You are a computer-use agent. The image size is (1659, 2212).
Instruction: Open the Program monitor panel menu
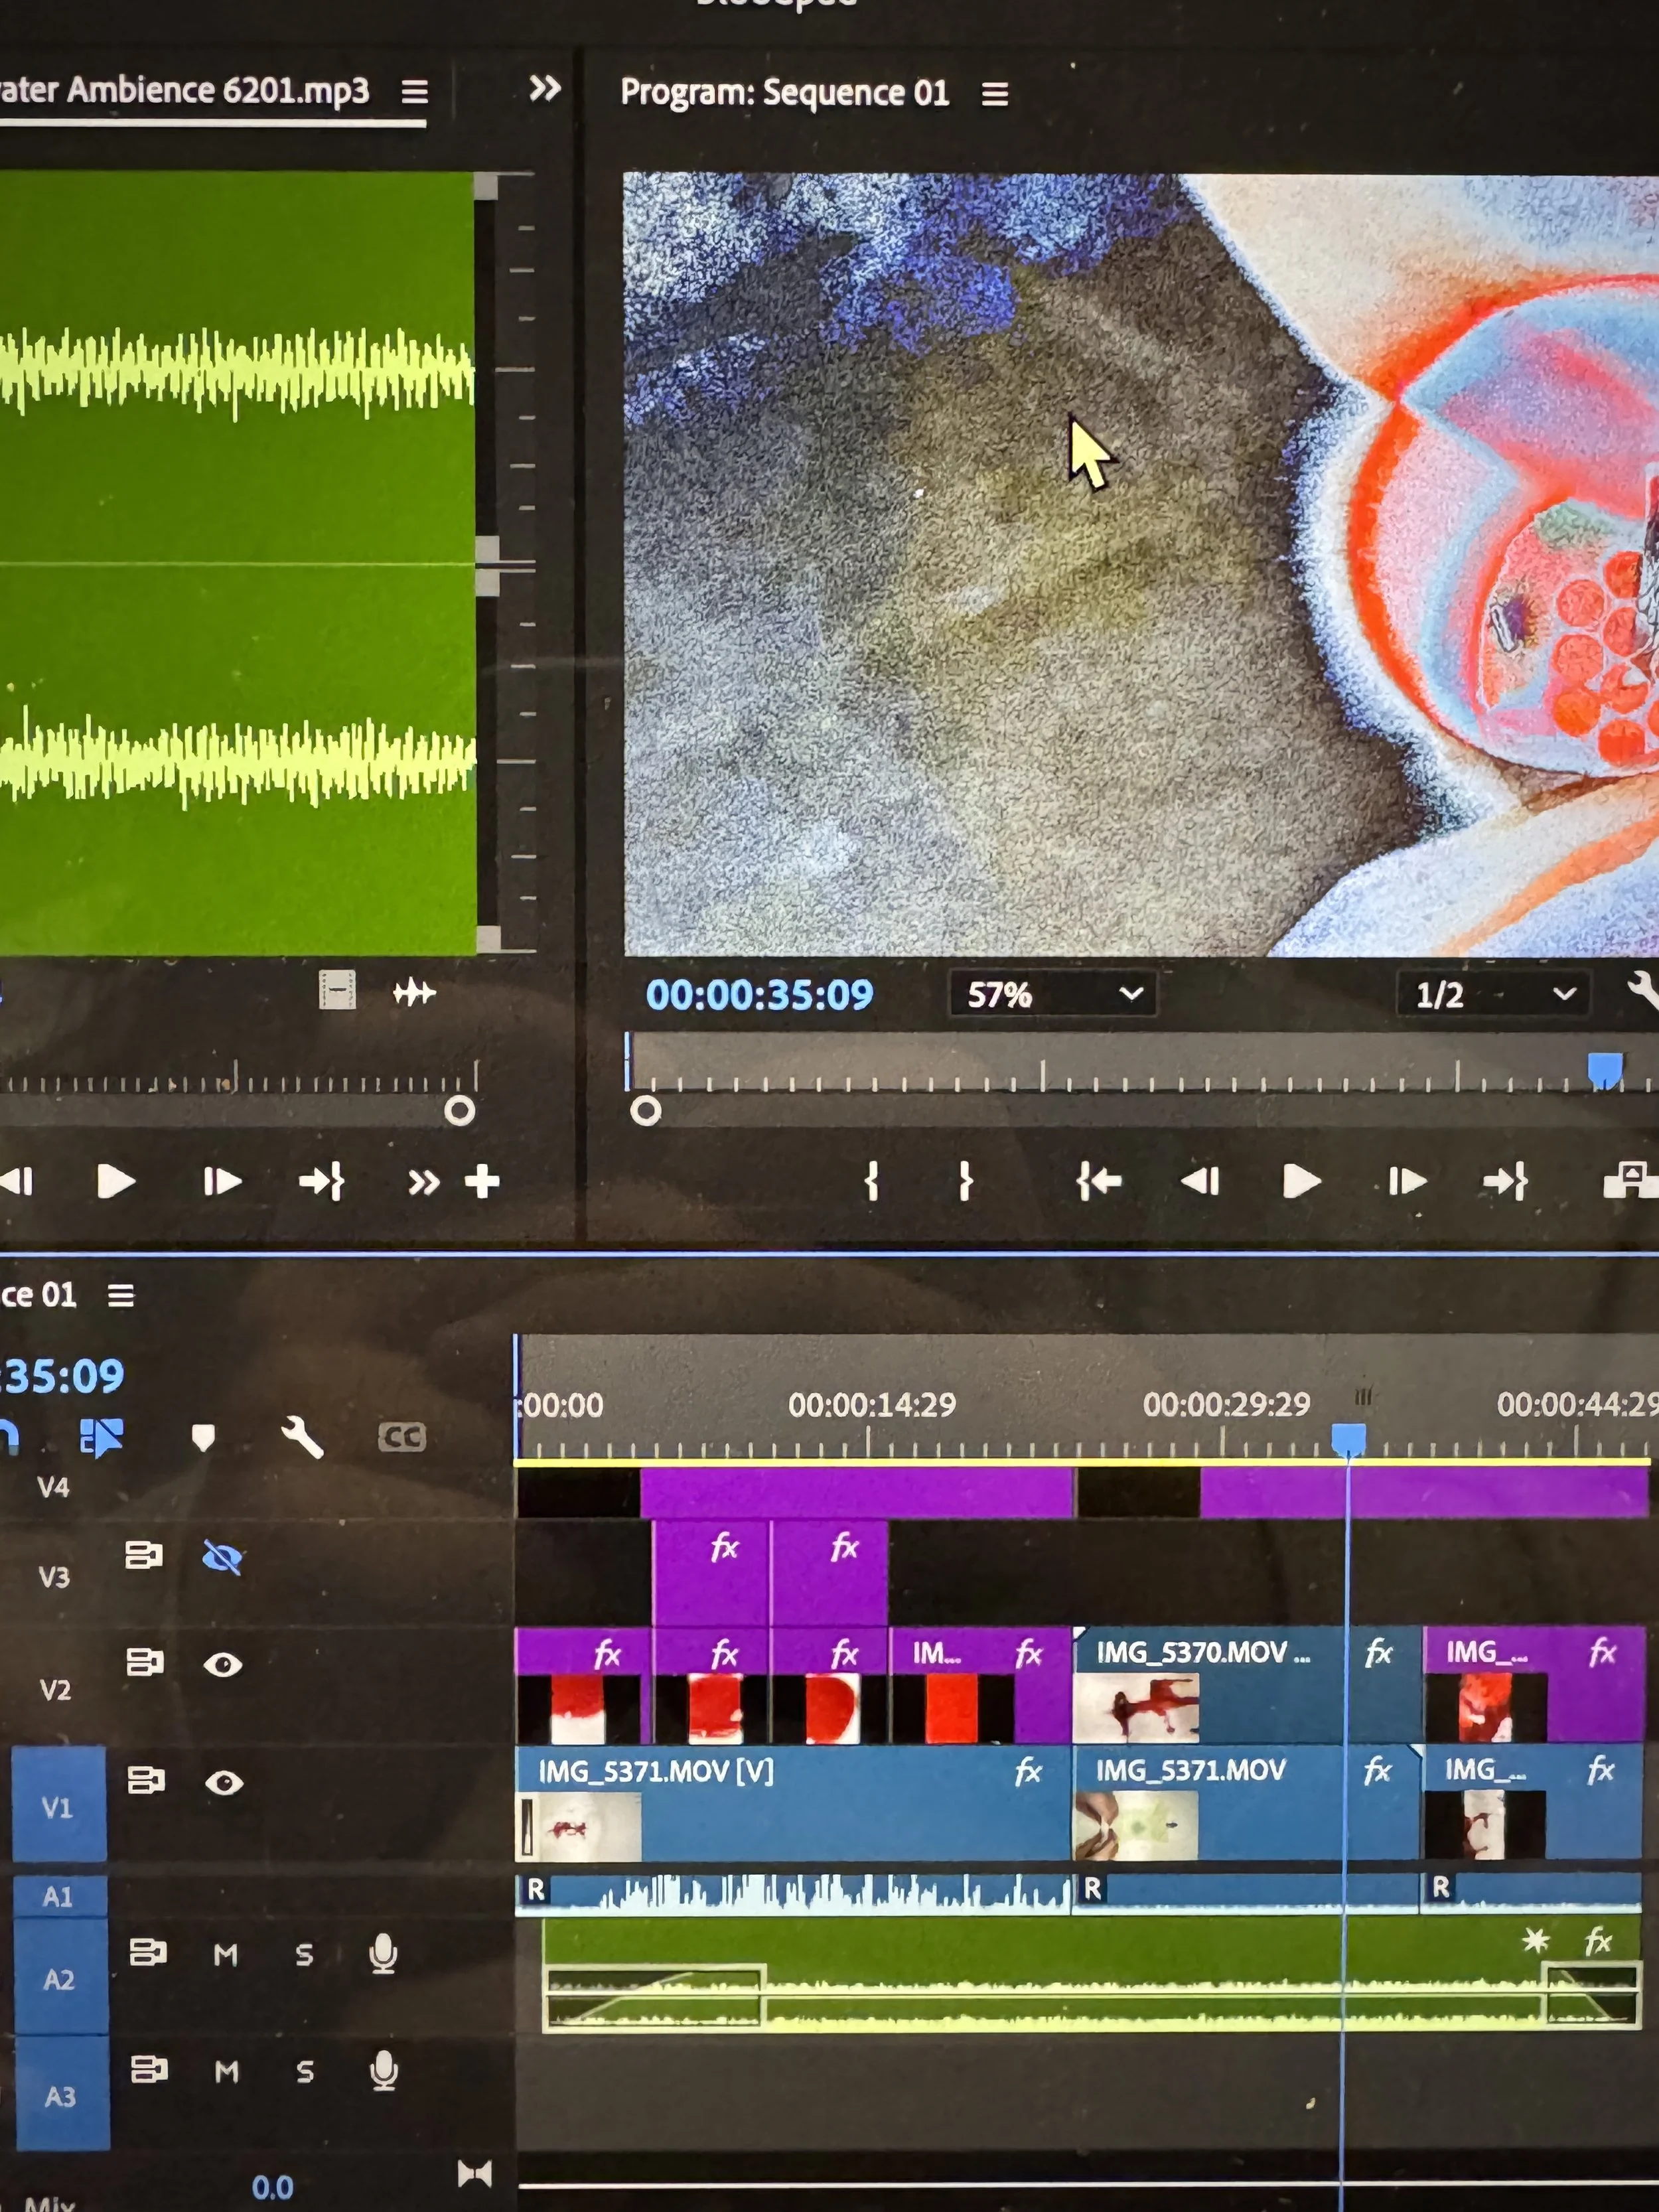pyautogui.click(x=993, y=93)
